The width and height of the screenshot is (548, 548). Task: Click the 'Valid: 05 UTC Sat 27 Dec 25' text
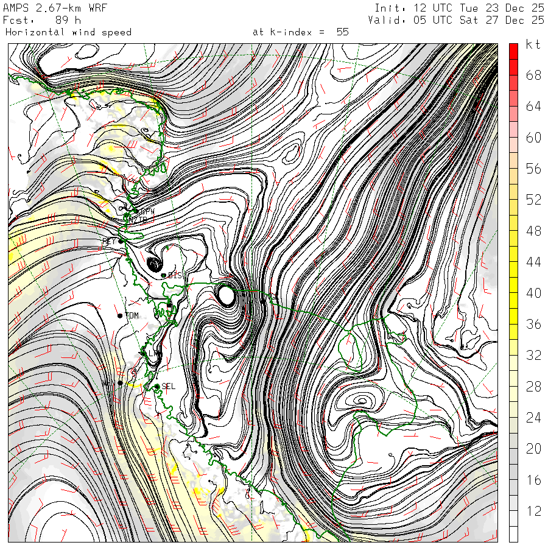[456, 19]
